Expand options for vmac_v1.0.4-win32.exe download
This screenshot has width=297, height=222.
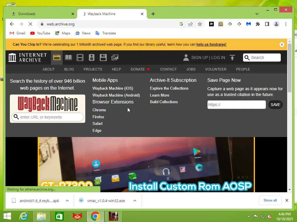tap(135, 201)
